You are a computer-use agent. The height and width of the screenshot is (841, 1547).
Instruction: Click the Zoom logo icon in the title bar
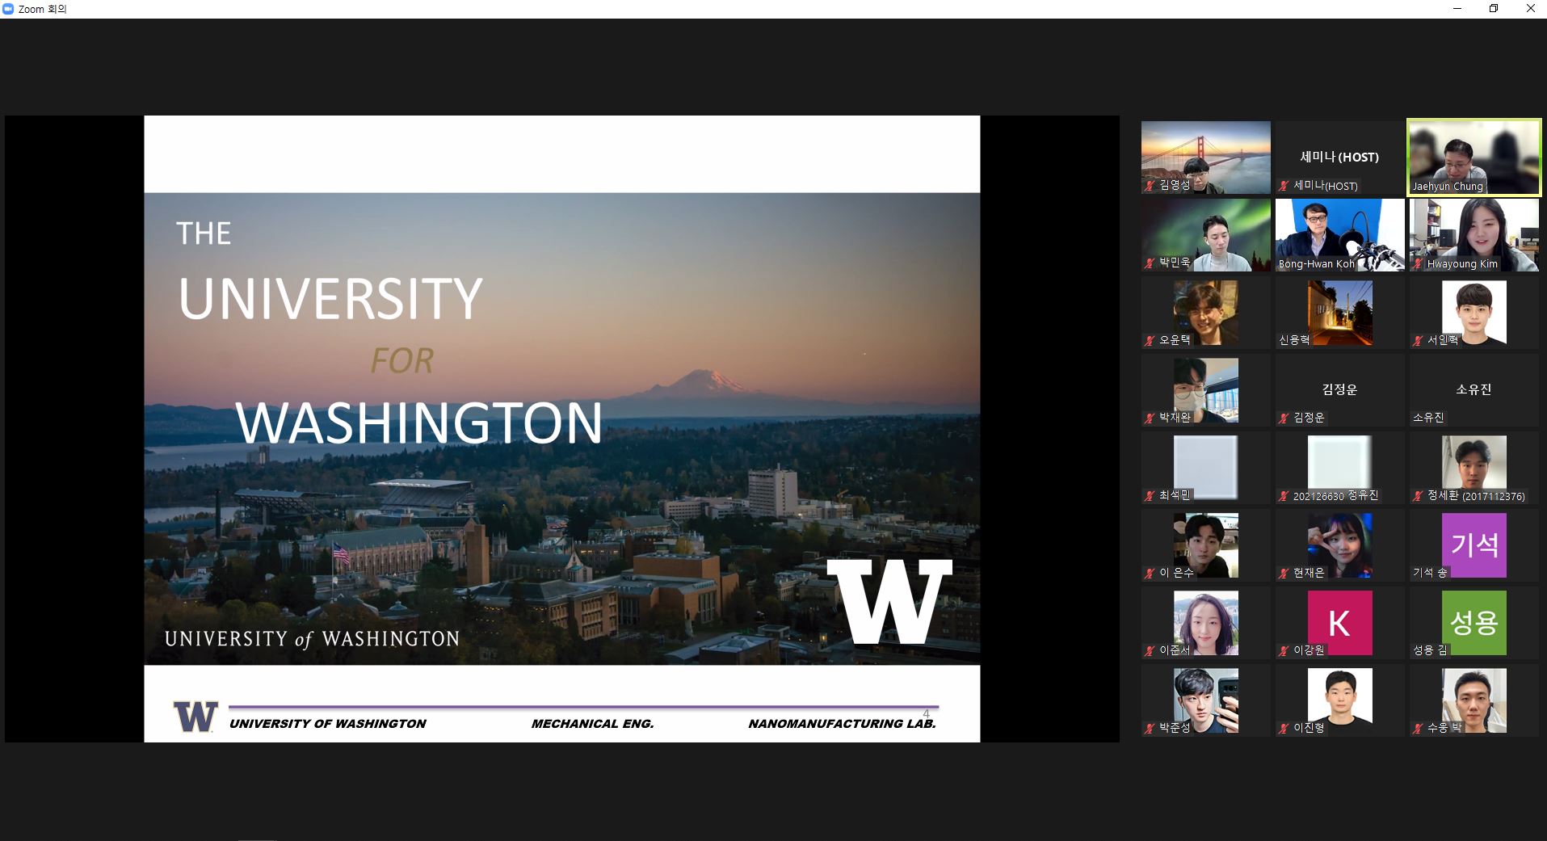[x=8, y=9]
